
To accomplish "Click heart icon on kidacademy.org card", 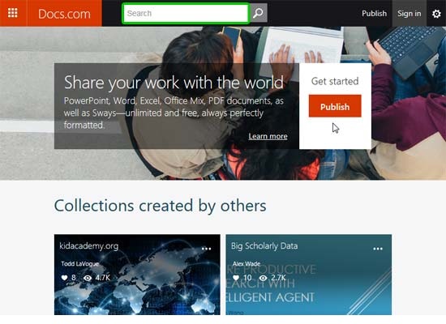I will [65, 278].
